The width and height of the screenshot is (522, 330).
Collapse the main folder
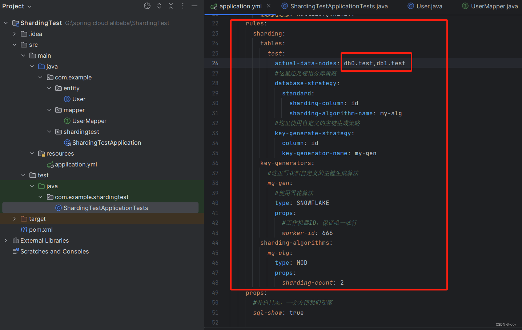point(23,55)
